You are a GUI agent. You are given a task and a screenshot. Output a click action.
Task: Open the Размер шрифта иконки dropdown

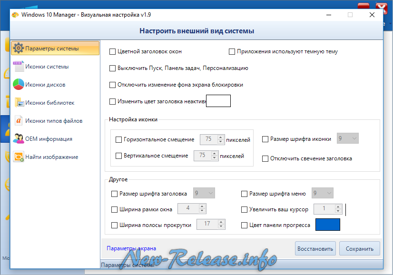(348, 138)
